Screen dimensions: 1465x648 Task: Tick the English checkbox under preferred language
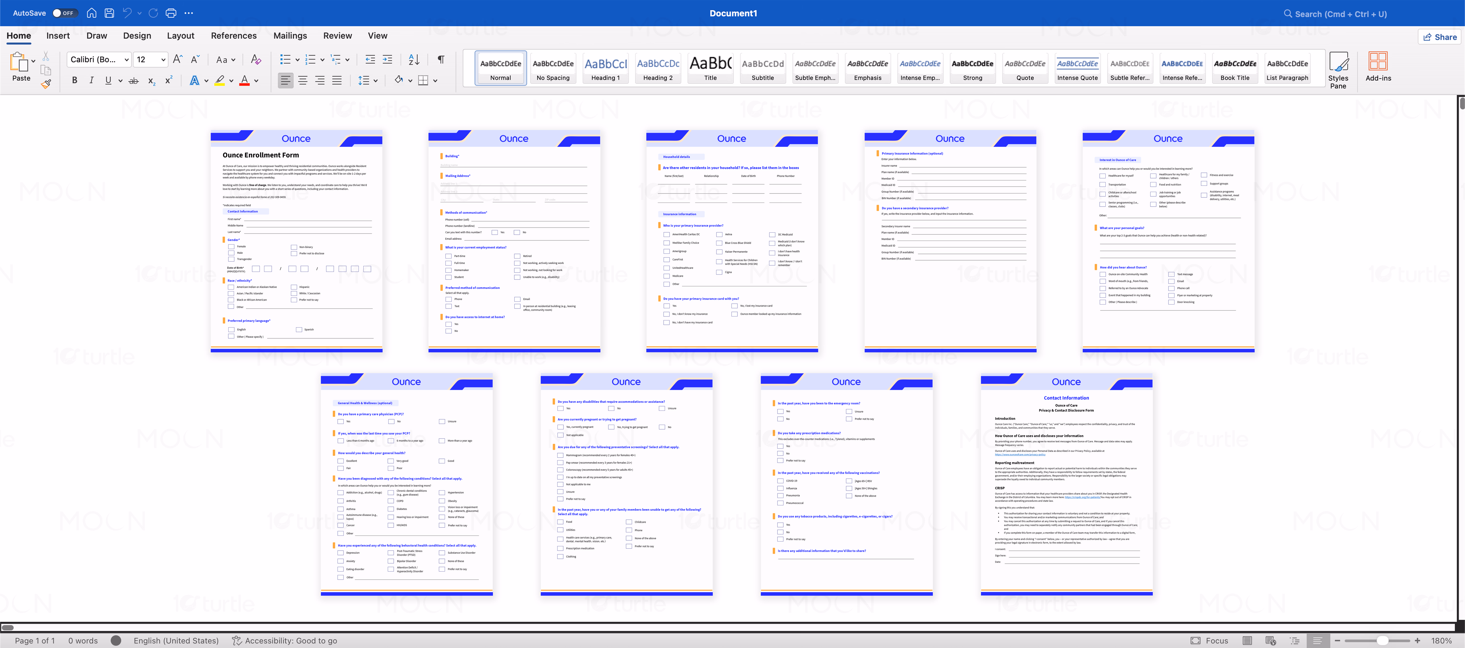[231, 330]
